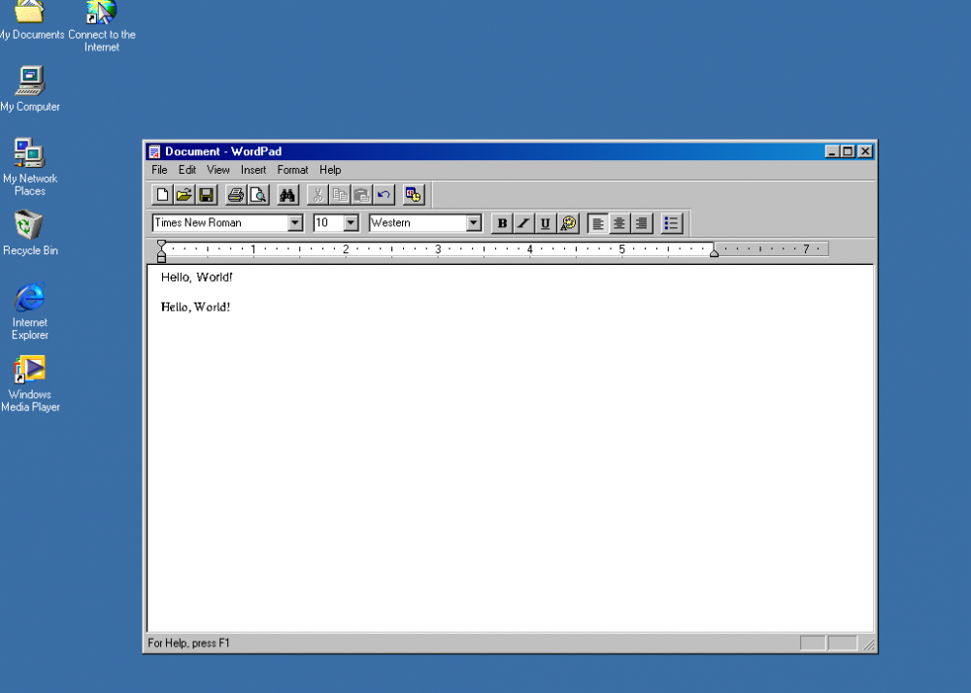Screen dimensions: 971x693
Task: Undo the last action
Action: click(383, 194)
